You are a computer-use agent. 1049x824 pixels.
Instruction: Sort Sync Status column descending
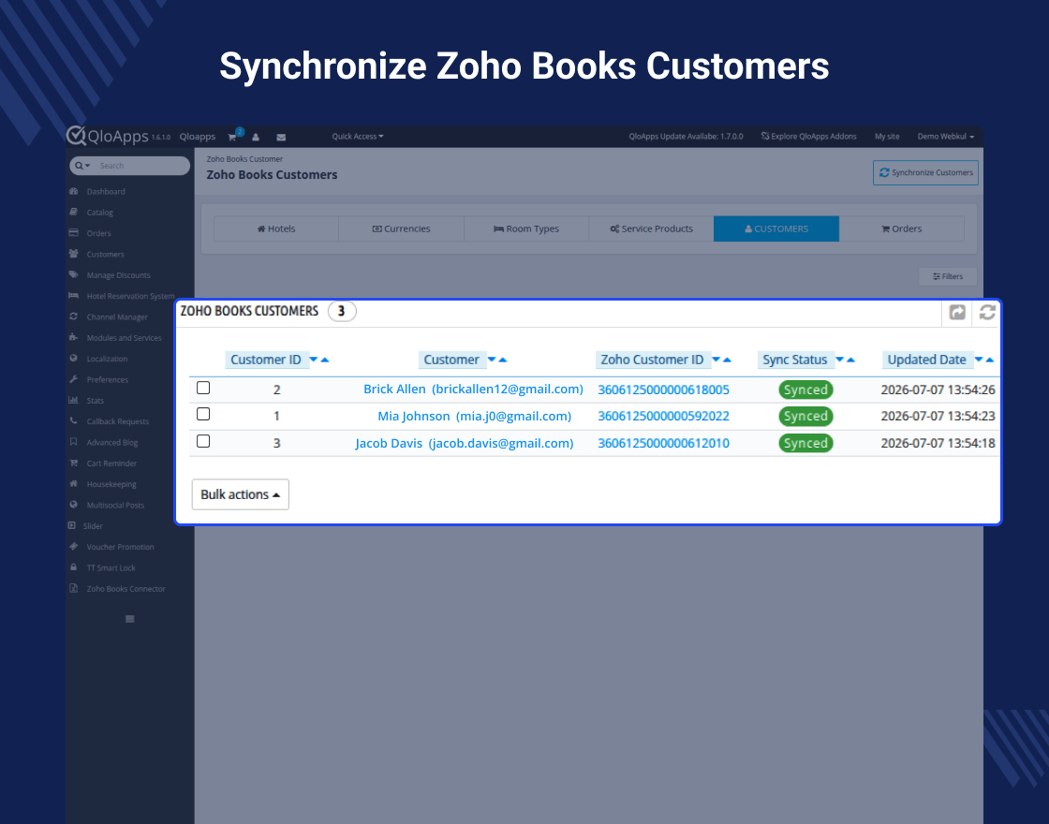[x=839, y=360]
